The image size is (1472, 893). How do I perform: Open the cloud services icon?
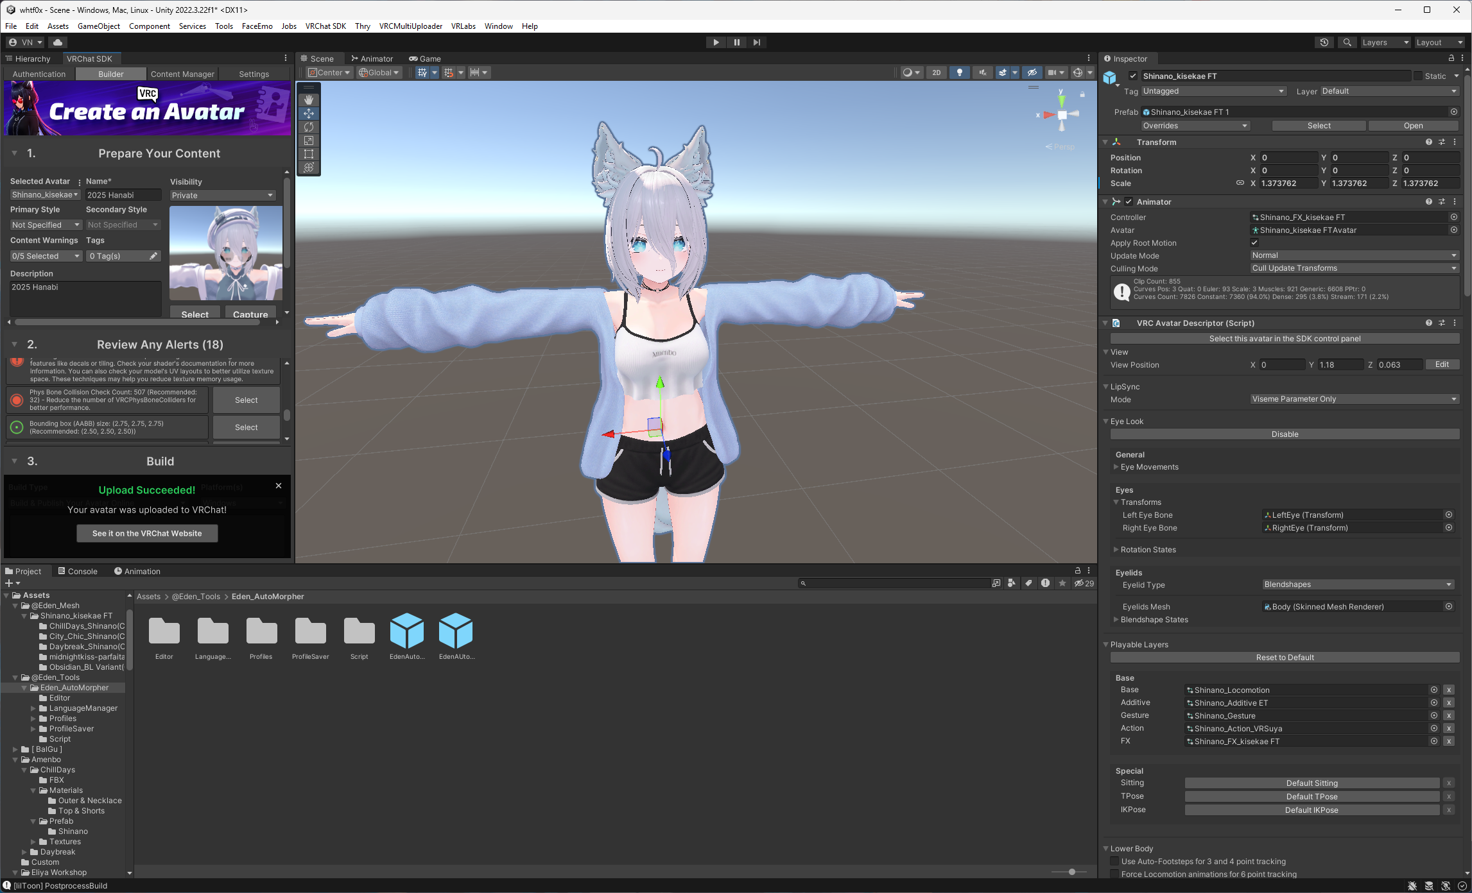click(x=58, y=42)
